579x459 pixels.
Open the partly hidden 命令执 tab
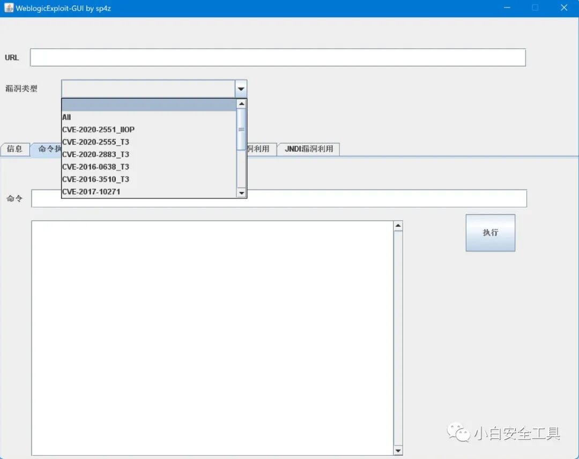pyautogui.click(x=47, y=149)
